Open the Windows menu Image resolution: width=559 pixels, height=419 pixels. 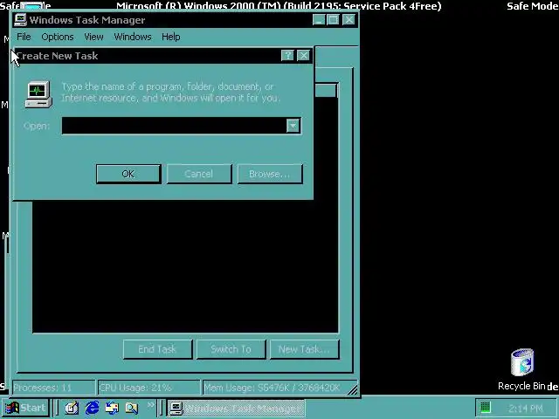click(x=133, y=37)
